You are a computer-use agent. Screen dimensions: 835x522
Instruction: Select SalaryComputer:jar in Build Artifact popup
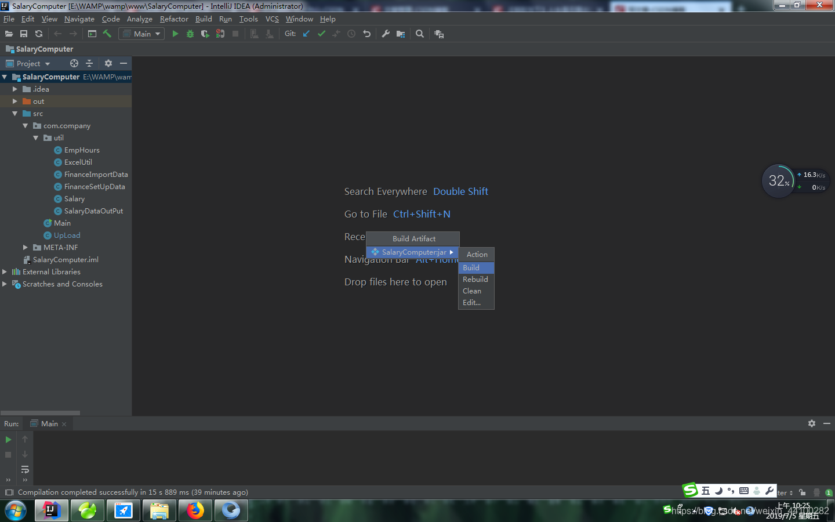pyautogui.click(x=412, y=252)
